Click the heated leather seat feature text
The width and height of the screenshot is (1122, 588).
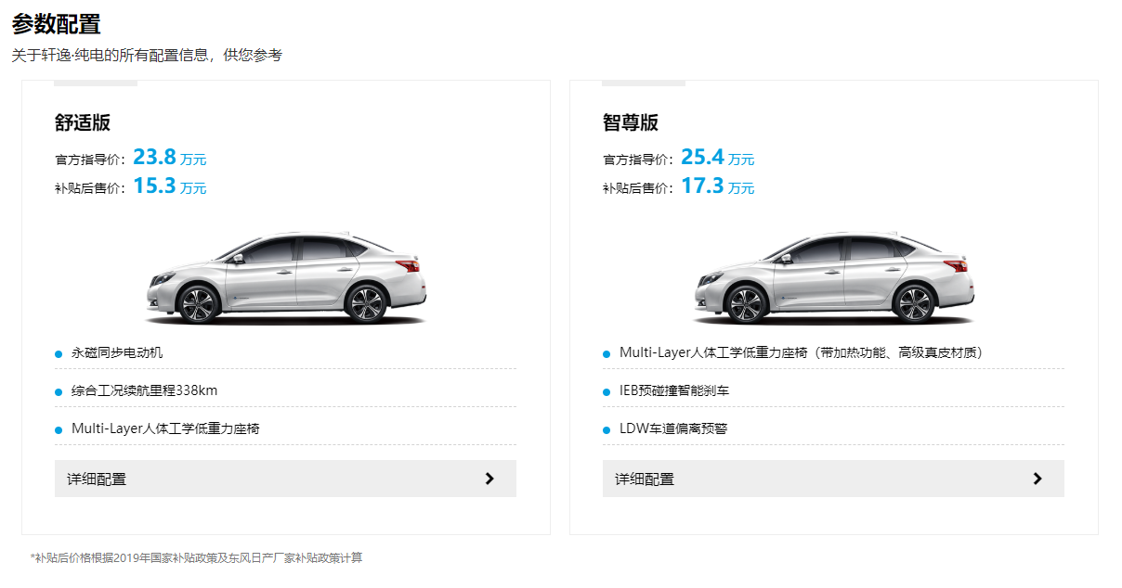[801, 352]
